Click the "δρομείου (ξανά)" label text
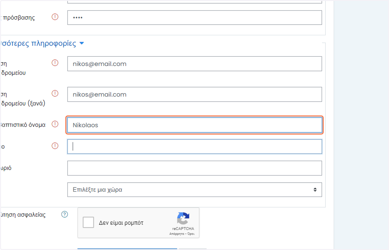The width and height of the screenshot is (389, 250). click(23, 104)
